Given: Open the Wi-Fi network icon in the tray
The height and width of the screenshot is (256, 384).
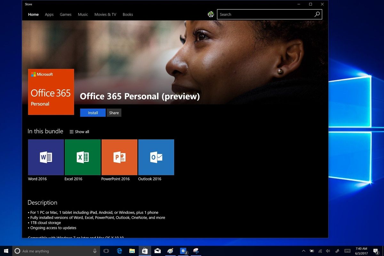Looking at the screenshot, I should point(320,251).
